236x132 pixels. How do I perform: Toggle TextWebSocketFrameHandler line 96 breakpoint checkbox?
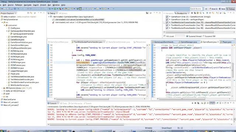[x=167, y=28]
